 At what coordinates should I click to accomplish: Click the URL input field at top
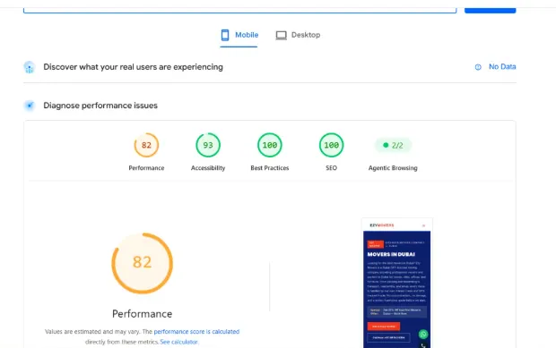click(240, 10)
